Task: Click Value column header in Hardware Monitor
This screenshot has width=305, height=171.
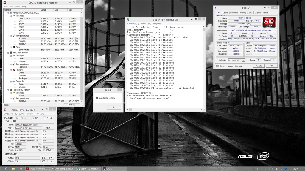Action: pyautogui.click(x=47, y=10)
